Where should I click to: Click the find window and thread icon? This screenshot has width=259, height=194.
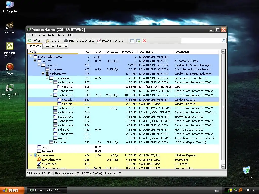[x=138, y=41]
